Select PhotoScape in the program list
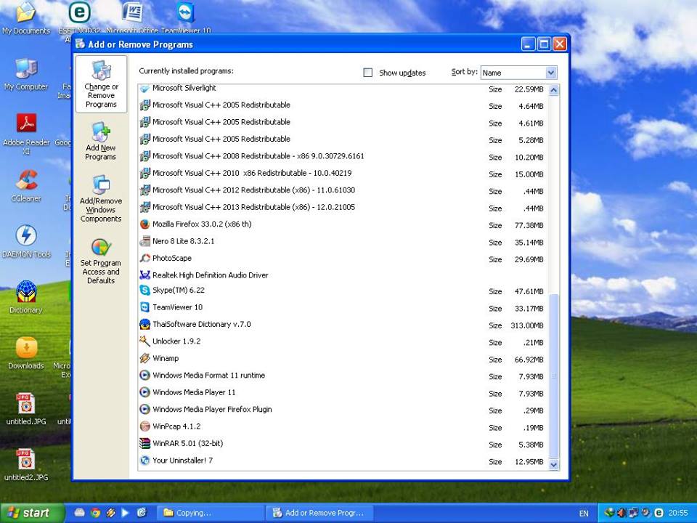This screenshot has width=697, height=523. [x=172, y=259]
